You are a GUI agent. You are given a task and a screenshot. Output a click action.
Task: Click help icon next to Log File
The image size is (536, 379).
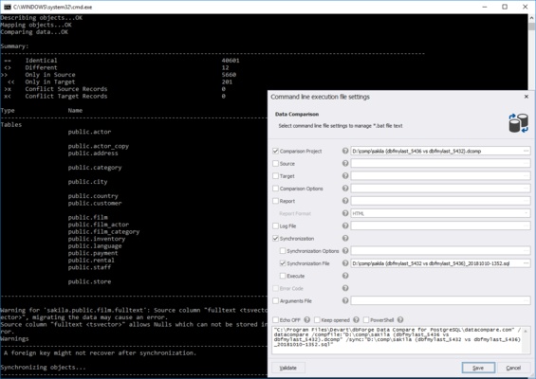click(345, 226)
